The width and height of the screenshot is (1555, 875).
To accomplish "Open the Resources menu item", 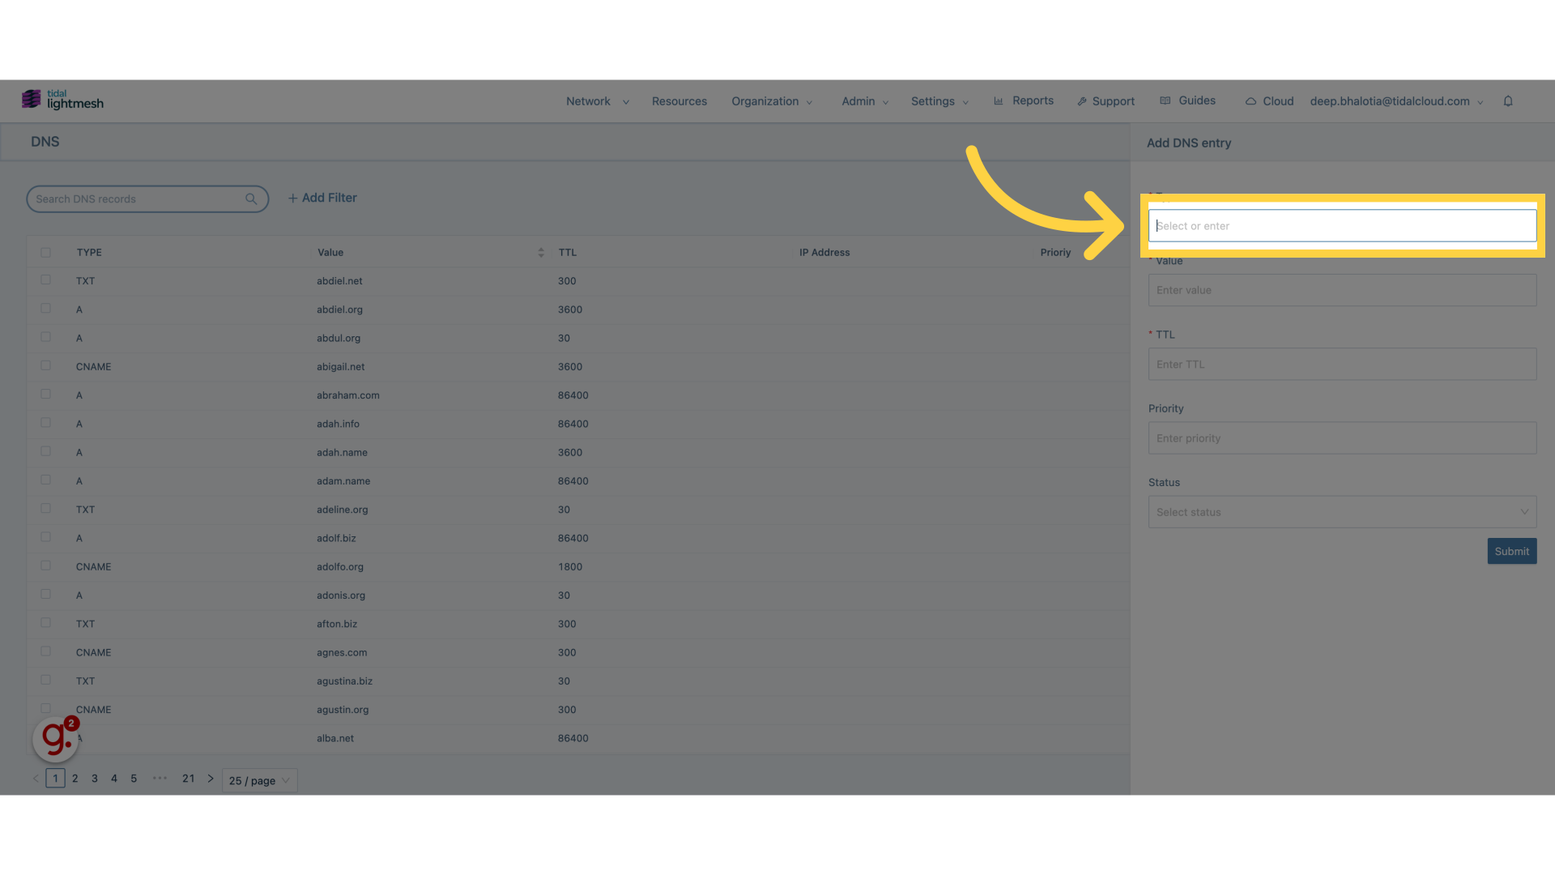I will pos(680,101).
